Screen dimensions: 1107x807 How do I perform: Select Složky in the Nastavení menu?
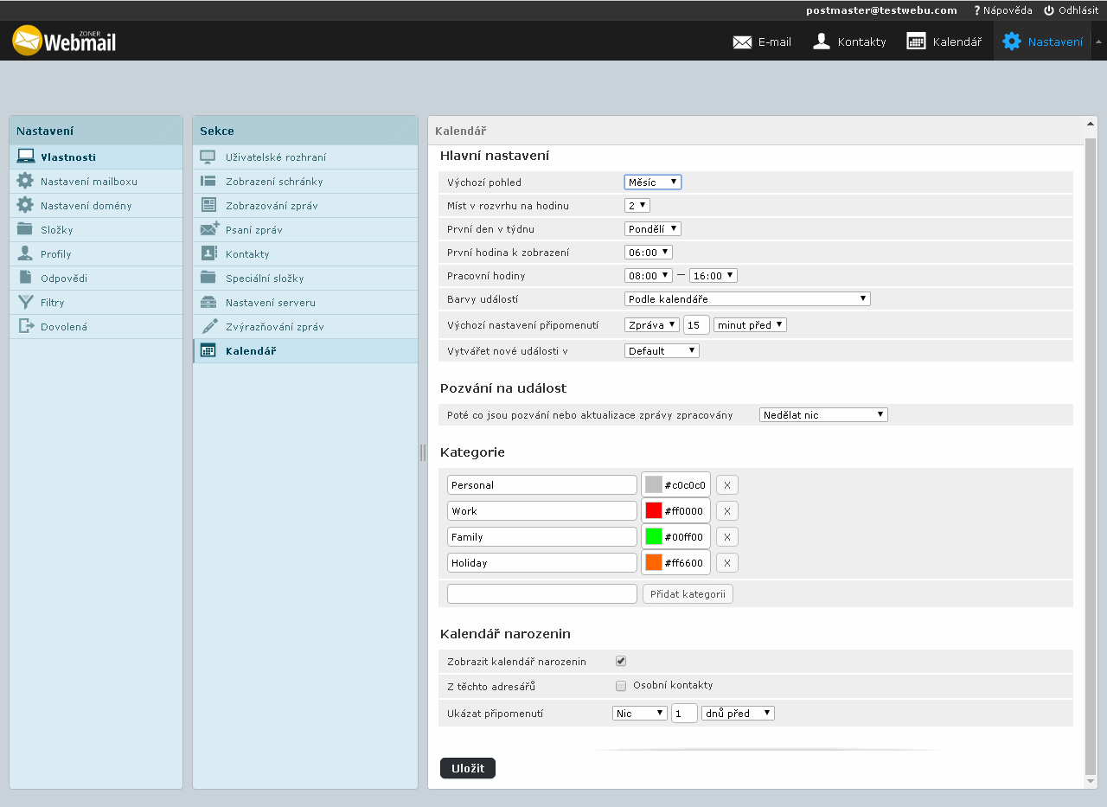pos(57,230)
